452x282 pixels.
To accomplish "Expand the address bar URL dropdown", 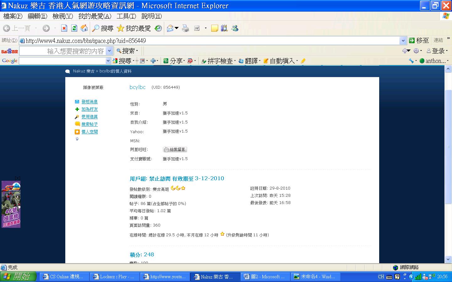I will (403, 40).
